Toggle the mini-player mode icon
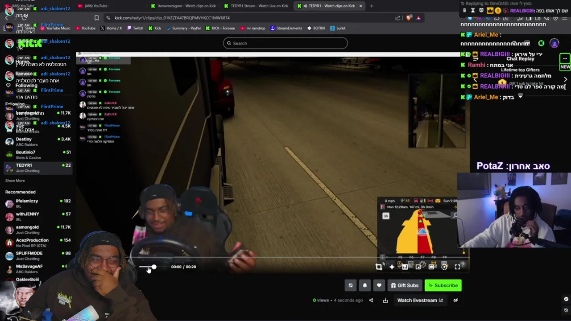Image resolution: width=571 pixels, height=321 pixels. pyautogui.click(x=418, y=267)
